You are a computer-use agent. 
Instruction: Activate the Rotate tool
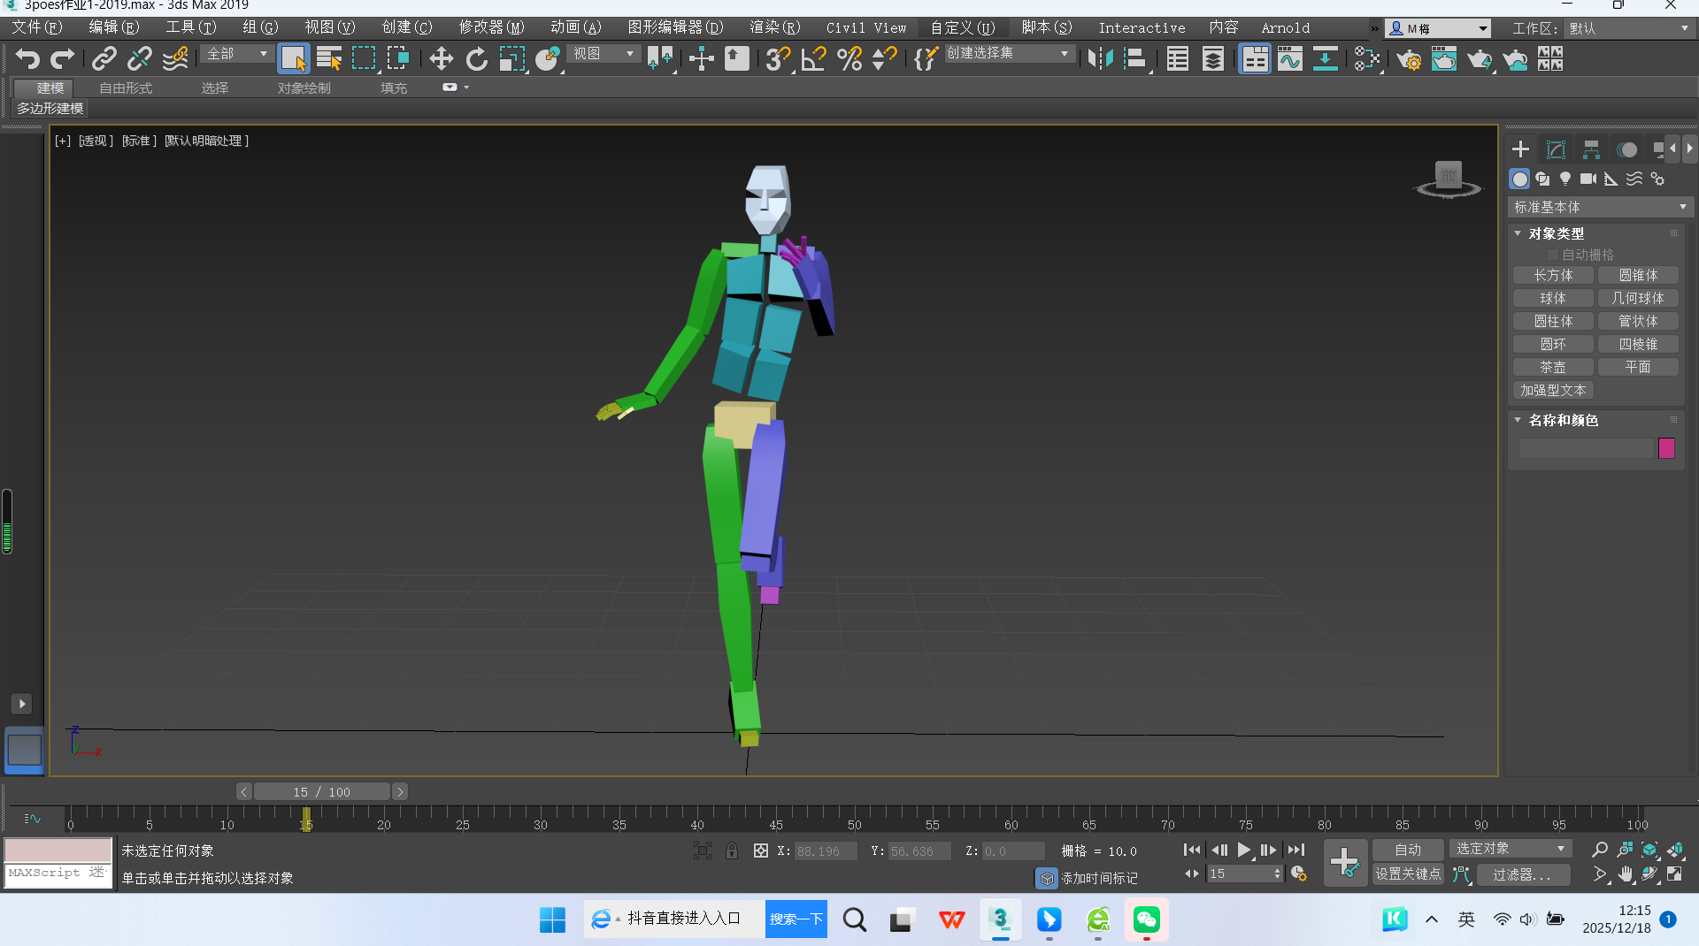pos(476,59)
